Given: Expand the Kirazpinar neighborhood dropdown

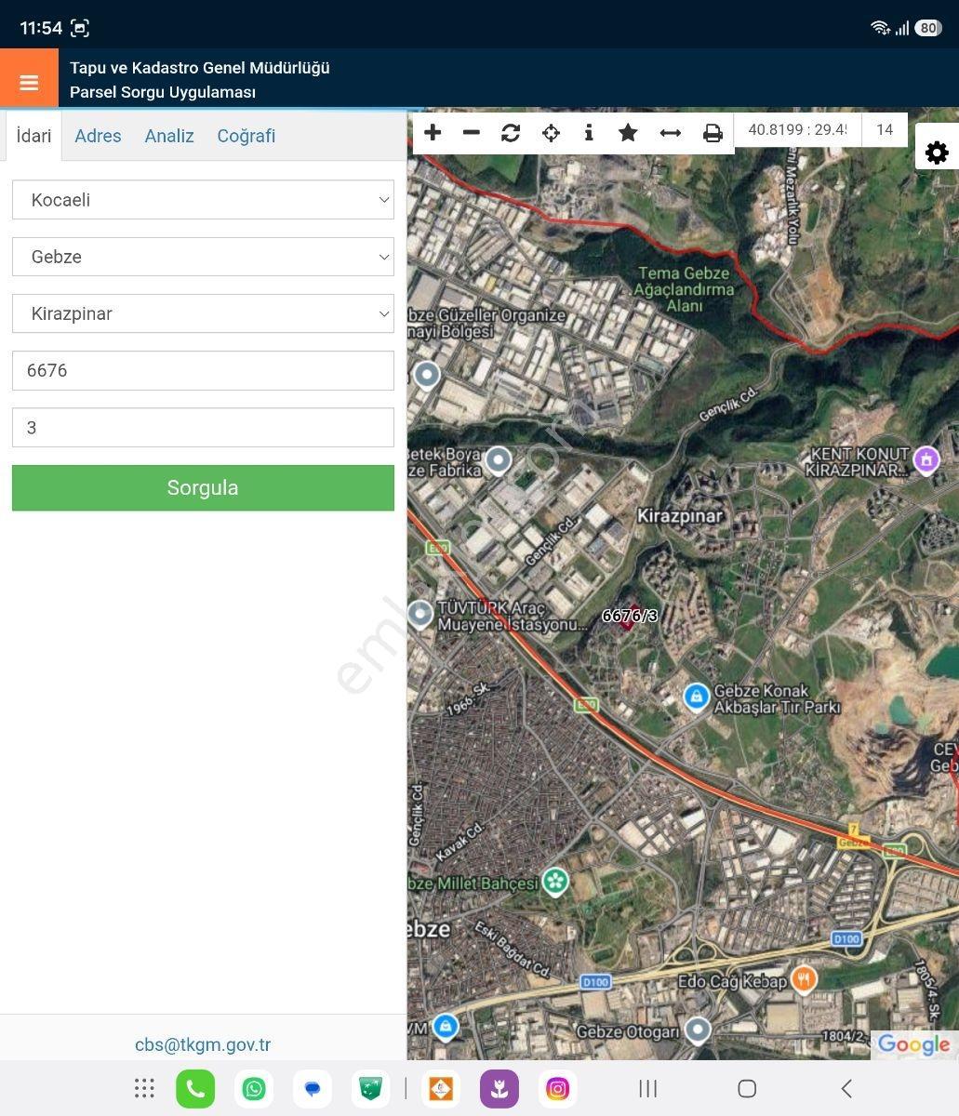Looking at the screenshot, I should 203,313.
